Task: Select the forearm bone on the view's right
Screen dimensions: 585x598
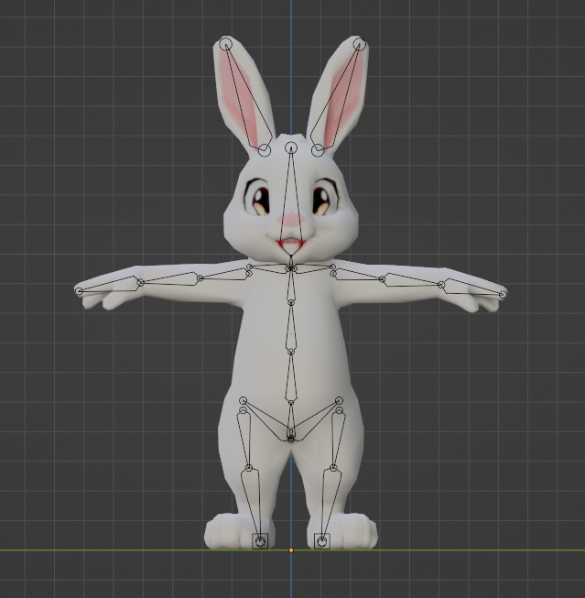Action: coord(412,281)
